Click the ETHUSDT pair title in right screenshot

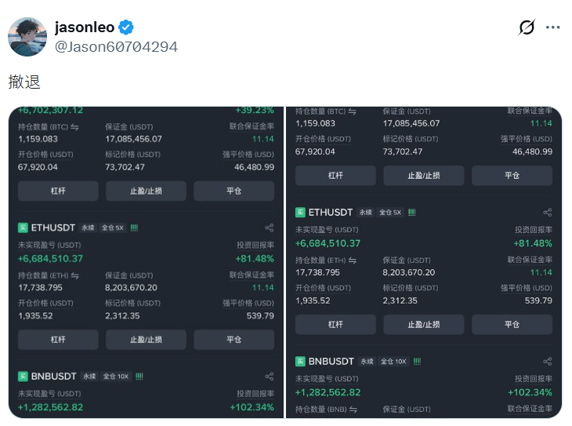point(331,213)
